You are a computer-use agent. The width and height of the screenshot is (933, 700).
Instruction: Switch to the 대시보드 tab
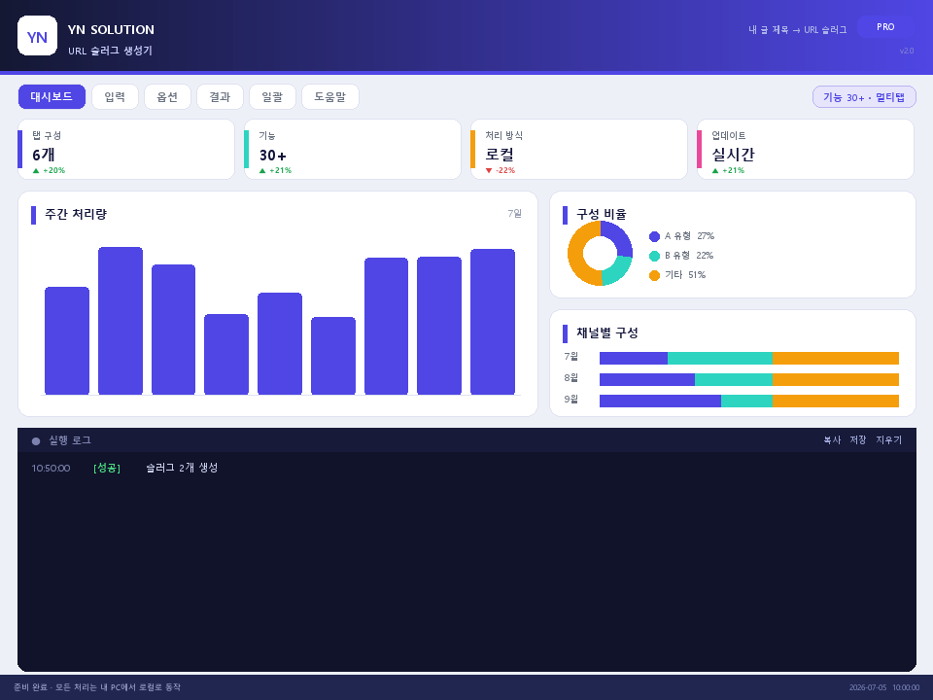pyautogui.click(x=52, y=96)
